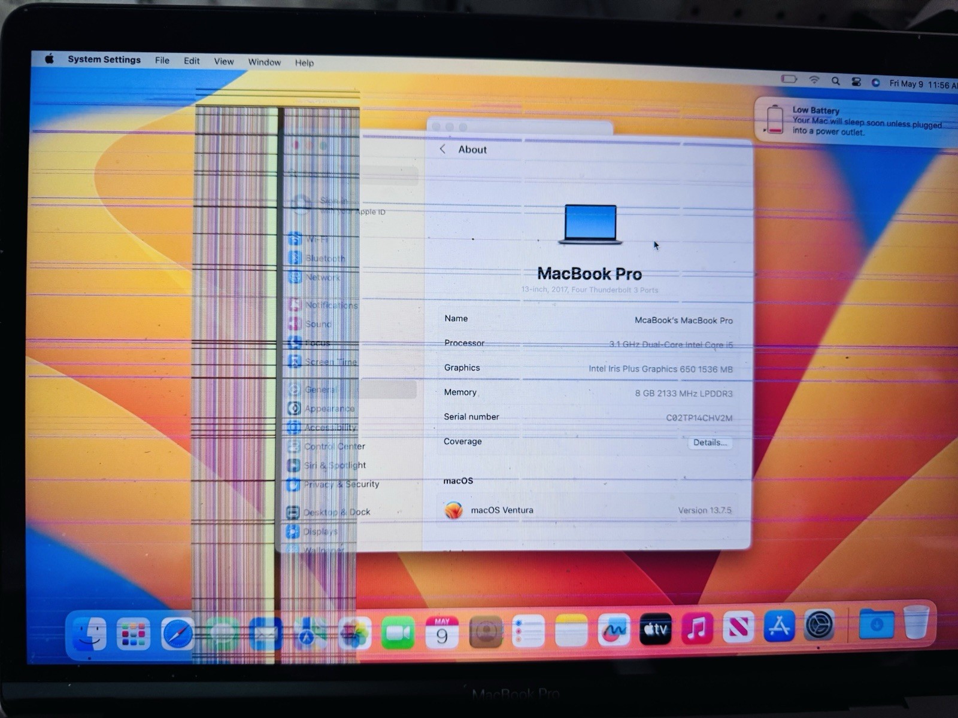
Task: Select Screen Time in the sidebar
Action: click(x=323, y=362)
